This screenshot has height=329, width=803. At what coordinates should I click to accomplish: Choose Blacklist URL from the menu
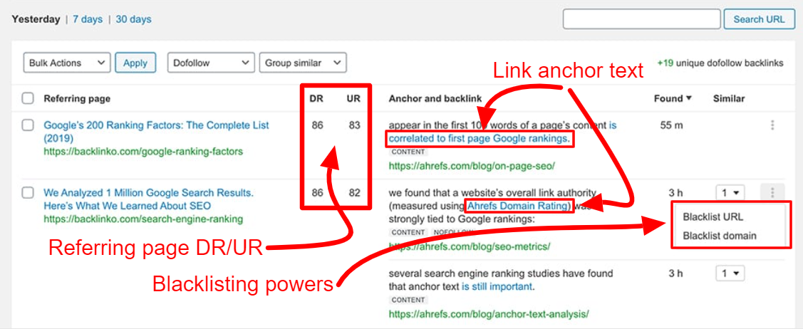(x=713, y=217)
